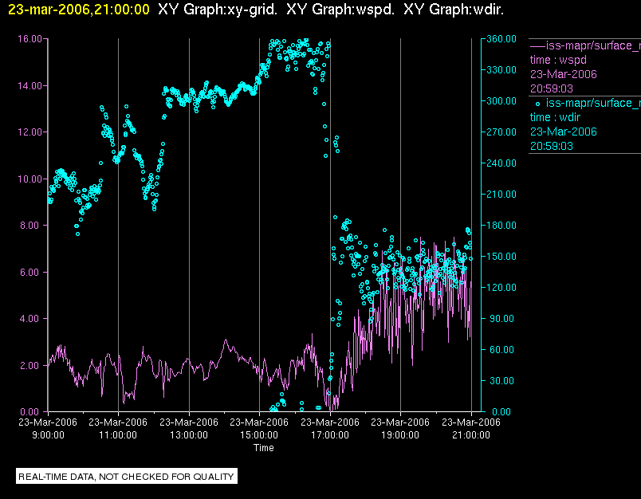Viewport: 641px width, 499px height.
Task: Click the 'XY Graph:wspd.' title text
Action: coord(340,10)
